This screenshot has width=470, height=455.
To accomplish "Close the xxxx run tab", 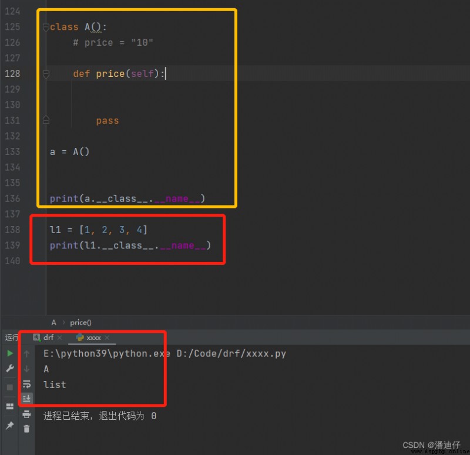I will (x=107, y=338).
